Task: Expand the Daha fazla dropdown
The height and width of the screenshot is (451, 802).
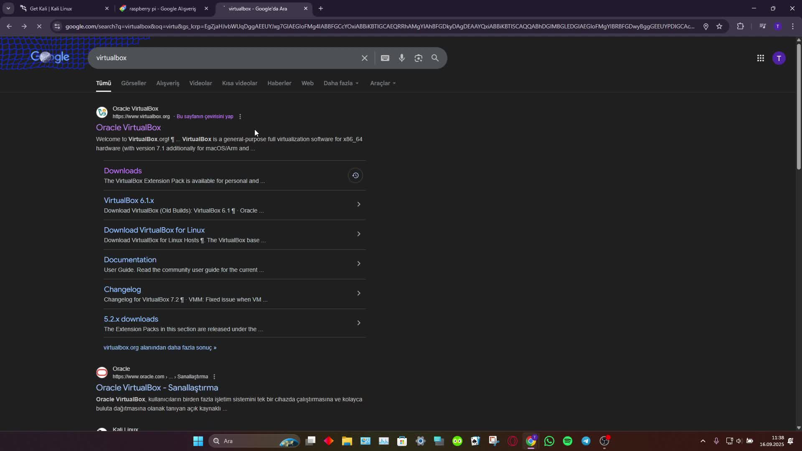Action: tap(341, 83)
